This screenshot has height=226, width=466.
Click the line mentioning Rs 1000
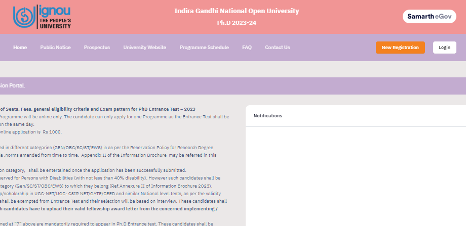tap(31, 132)
